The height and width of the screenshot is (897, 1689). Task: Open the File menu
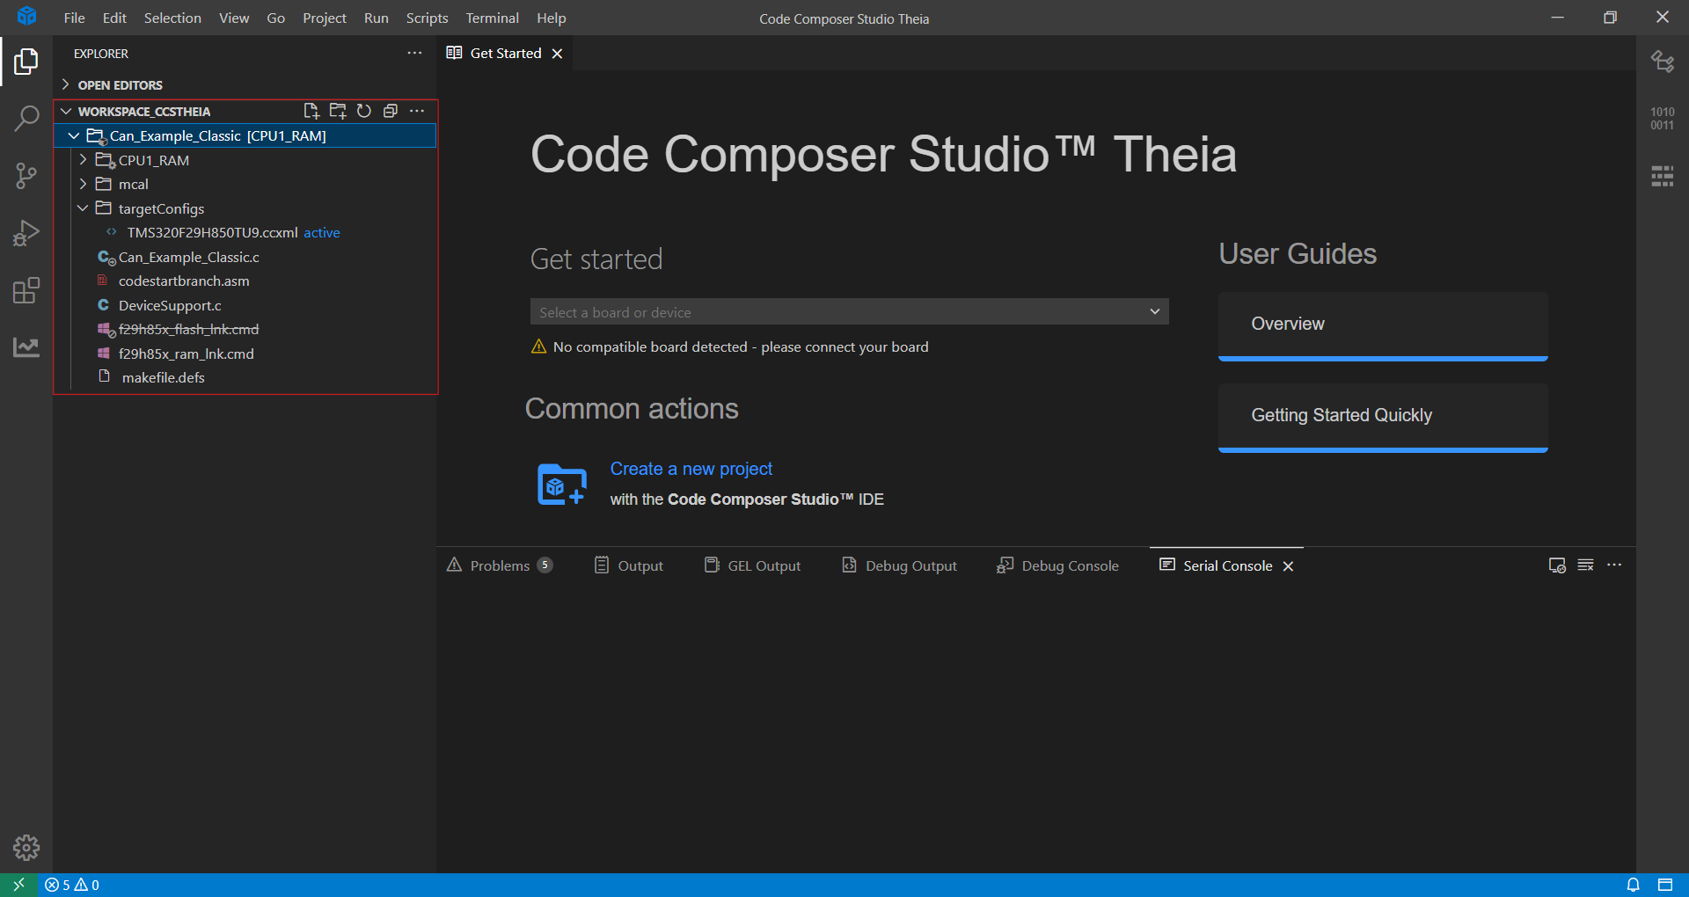(74, 18)
